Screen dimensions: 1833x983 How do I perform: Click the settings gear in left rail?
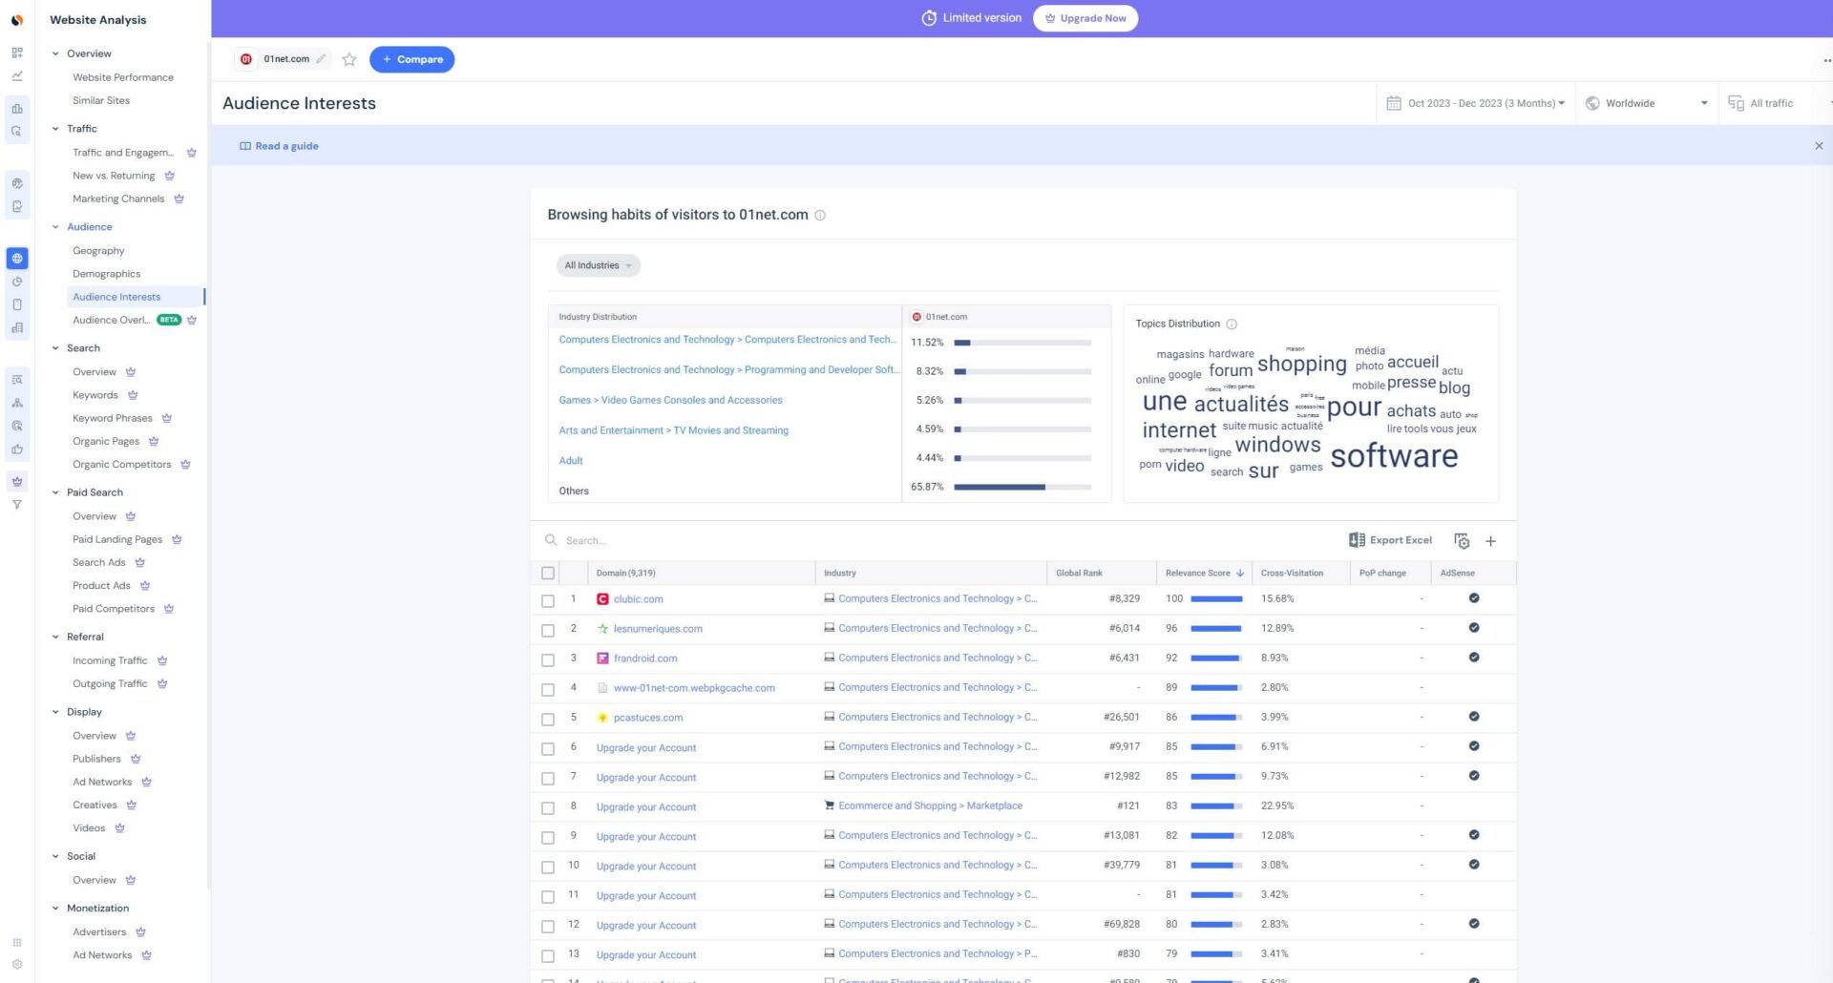17,964
